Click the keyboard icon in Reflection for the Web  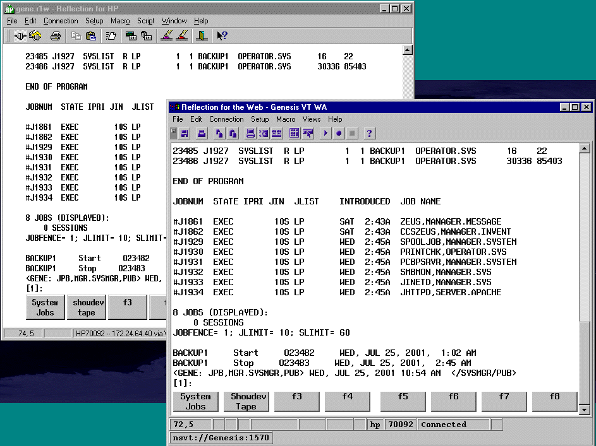click(x=277, y=133)
